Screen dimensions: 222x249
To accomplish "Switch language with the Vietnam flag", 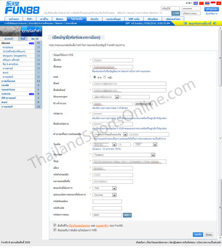I will coord(219,3).
